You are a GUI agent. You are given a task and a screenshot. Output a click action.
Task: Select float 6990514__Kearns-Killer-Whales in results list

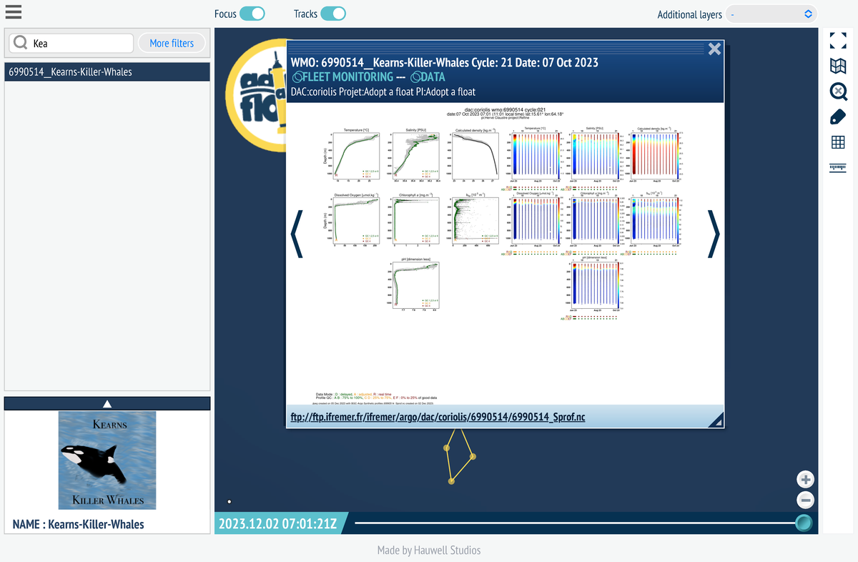pos(107,72)
